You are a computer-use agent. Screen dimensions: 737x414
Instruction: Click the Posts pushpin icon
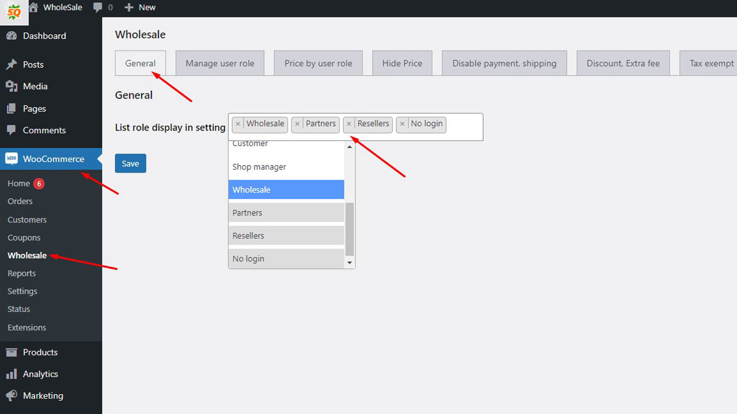[11, 64]
